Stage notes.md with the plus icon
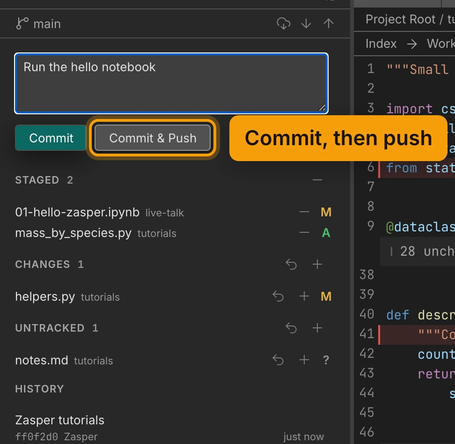The width and height of the screenshot is (455, 444). (x=304, y=360)
